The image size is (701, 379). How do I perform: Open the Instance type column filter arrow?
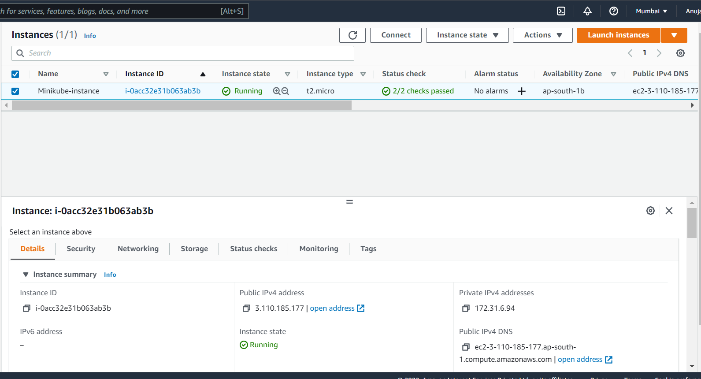pos(363,74)
